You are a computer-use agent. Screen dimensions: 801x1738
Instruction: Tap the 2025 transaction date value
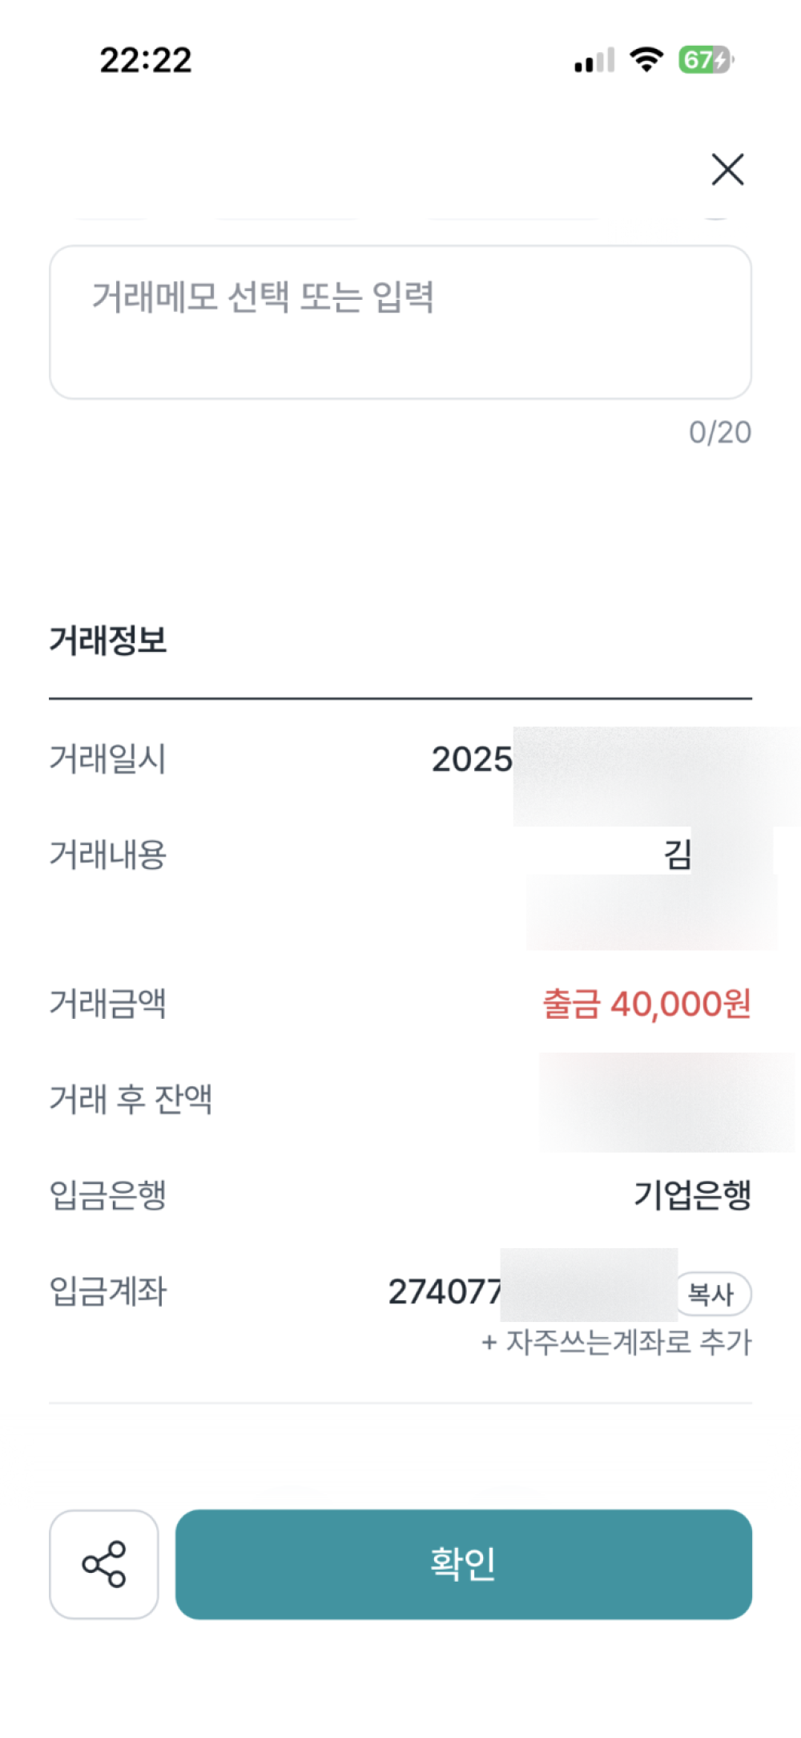(472, 759)
